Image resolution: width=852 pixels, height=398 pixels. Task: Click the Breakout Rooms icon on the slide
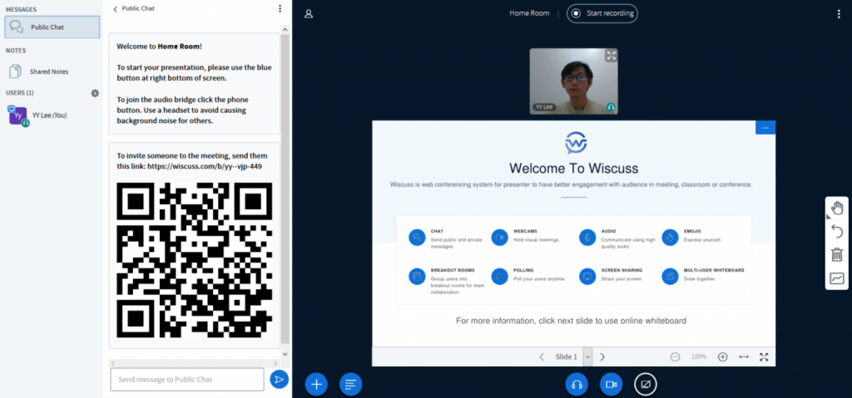click(418, 277)
